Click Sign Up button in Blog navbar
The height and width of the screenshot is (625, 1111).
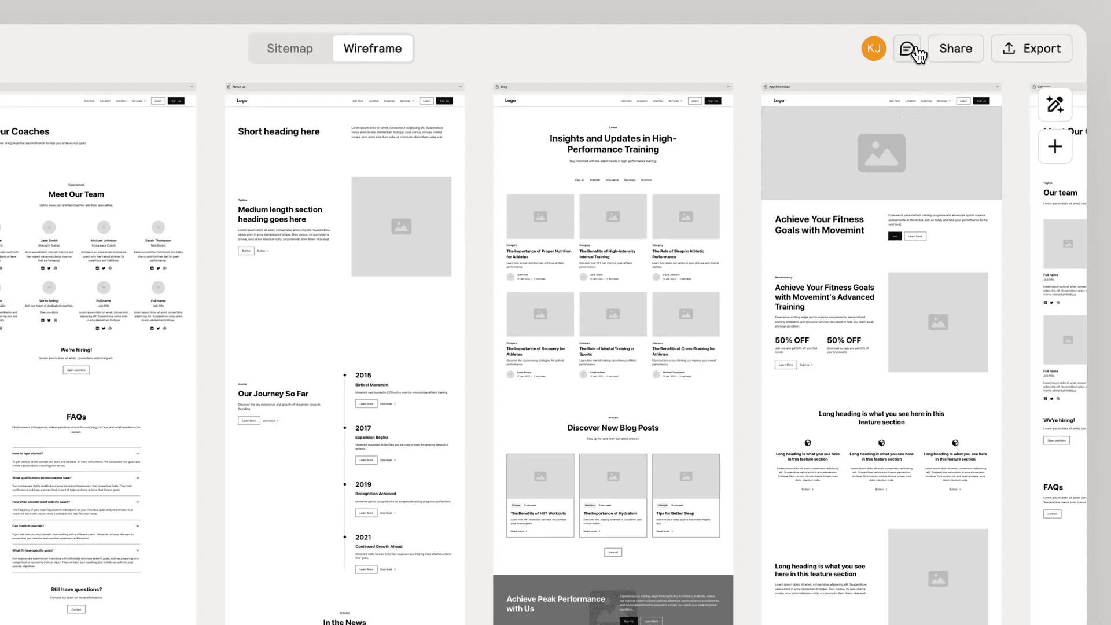[713, 101]
